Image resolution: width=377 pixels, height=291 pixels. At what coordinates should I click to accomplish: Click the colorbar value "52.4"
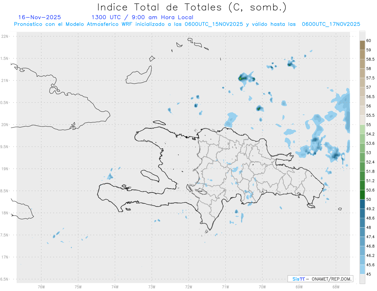370,162
